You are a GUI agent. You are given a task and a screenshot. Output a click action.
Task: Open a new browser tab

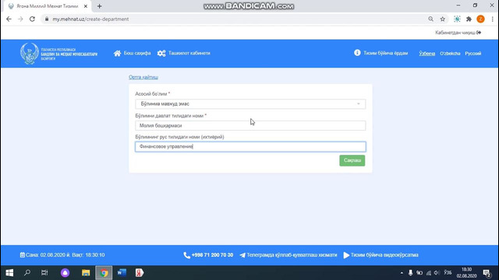[x=99, y=6]
